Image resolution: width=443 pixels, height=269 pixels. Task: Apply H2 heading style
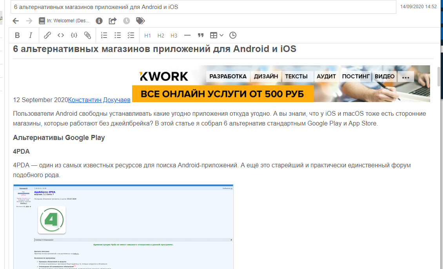[161, 36]
